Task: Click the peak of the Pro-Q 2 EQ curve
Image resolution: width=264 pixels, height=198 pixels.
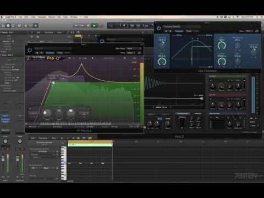Action: 81,64
